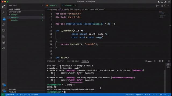Close the terminal panel
172x96 pixels.
(x=169, y=61)
